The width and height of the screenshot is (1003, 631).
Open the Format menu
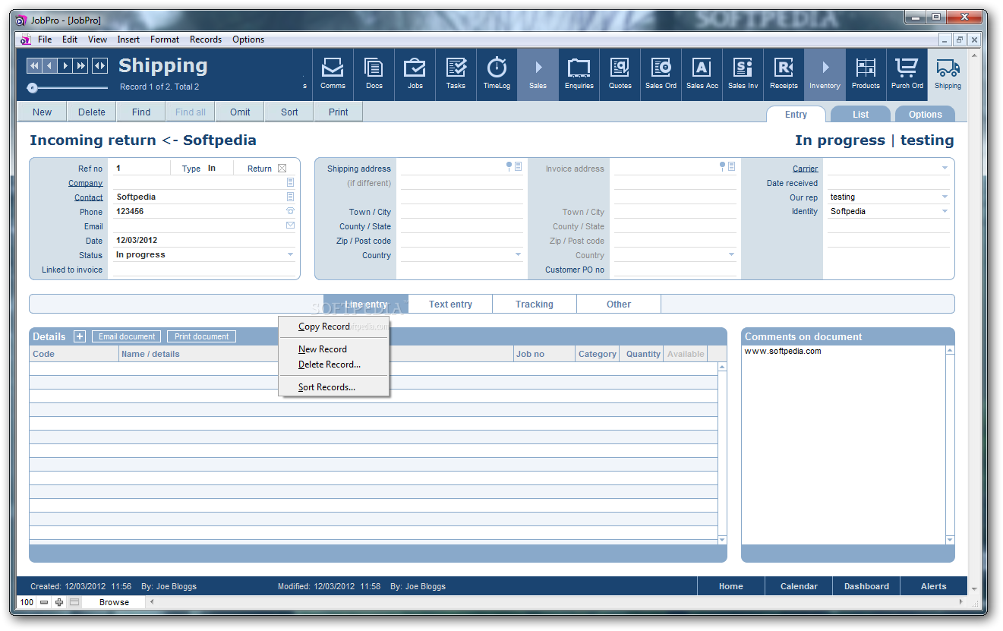coord(165,39)
